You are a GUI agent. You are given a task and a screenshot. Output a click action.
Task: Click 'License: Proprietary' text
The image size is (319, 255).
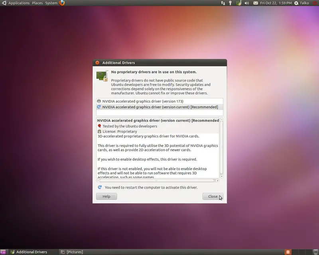point(120,131)
